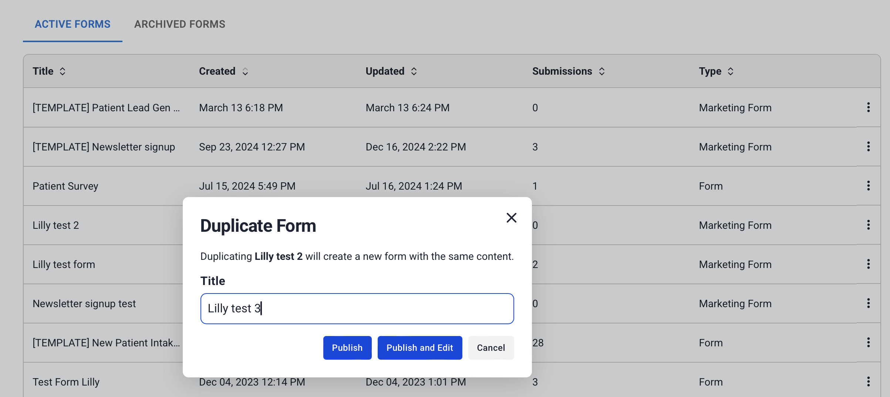Open three-dot menu for New Patient Intake template
This screenshot has height=397, width=890.
coord(868,343)
